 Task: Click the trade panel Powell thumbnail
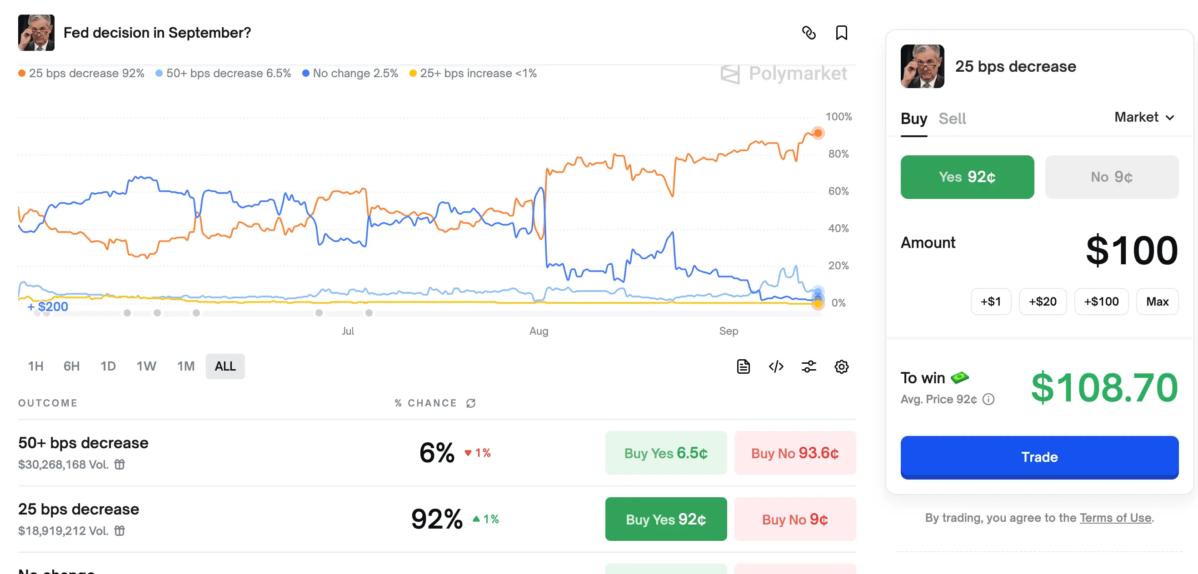pos(922,66)
